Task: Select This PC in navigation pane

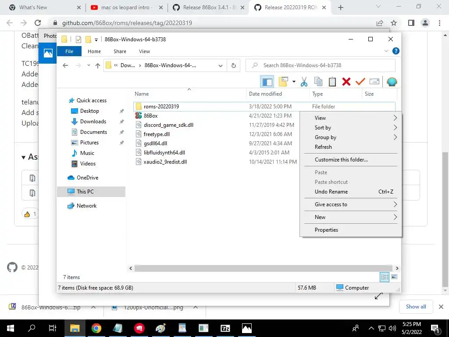Action: pos(91,192)
